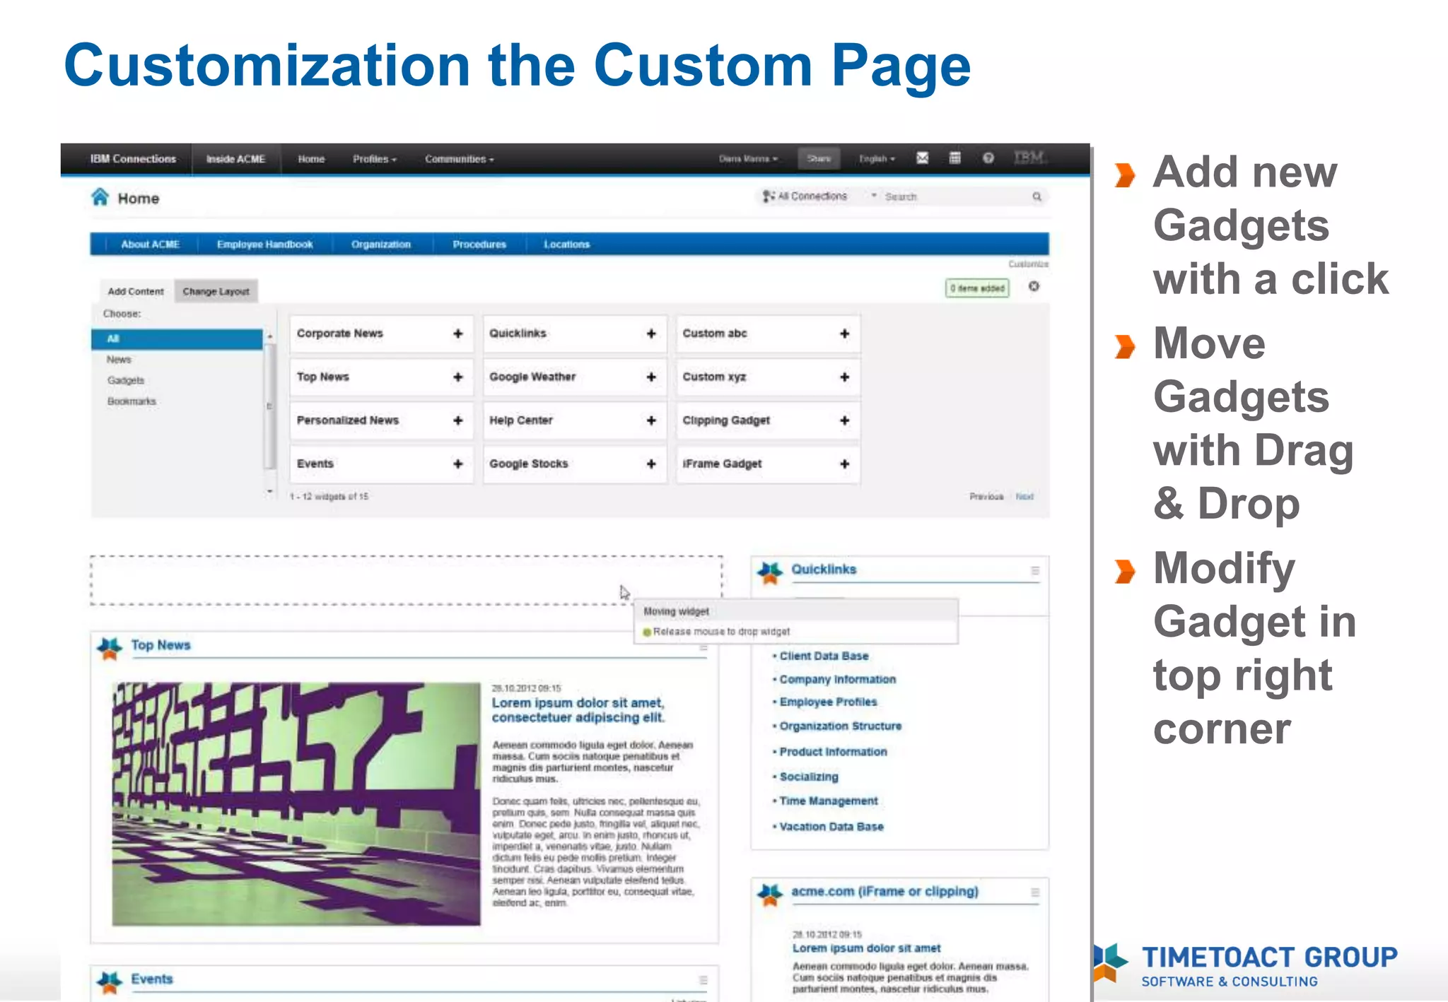Click the search magnifier icon

point(1037,196)
